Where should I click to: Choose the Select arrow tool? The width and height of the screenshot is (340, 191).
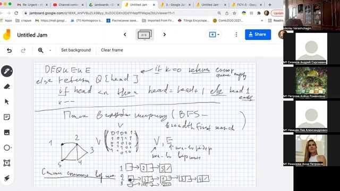(7, 102)
